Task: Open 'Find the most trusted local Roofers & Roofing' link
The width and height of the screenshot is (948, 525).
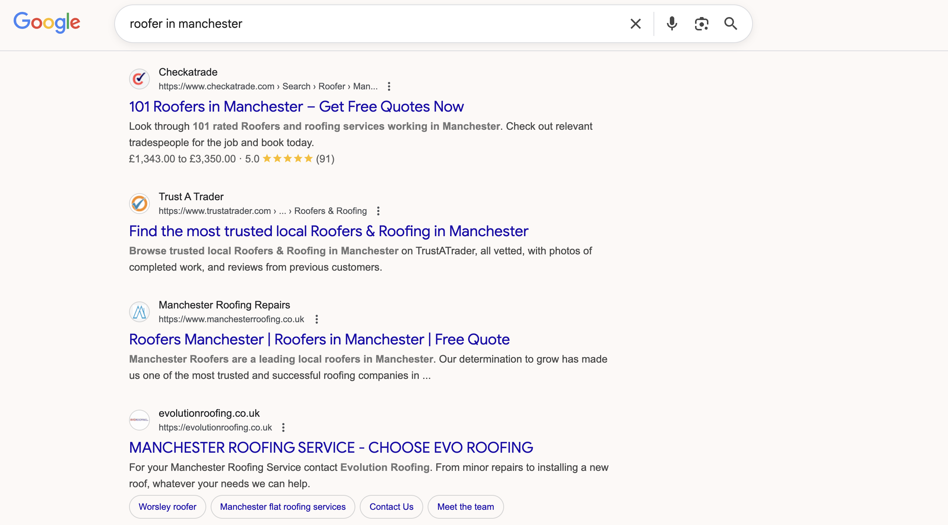Action: coord(329,231)
